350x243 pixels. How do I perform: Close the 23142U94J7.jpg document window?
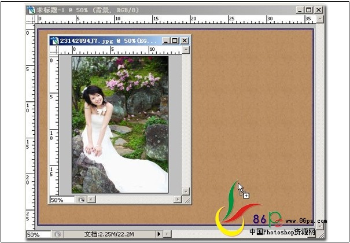185,41
